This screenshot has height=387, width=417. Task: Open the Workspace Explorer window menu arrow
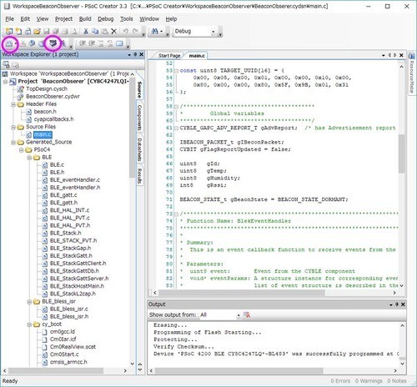point(129,55)
